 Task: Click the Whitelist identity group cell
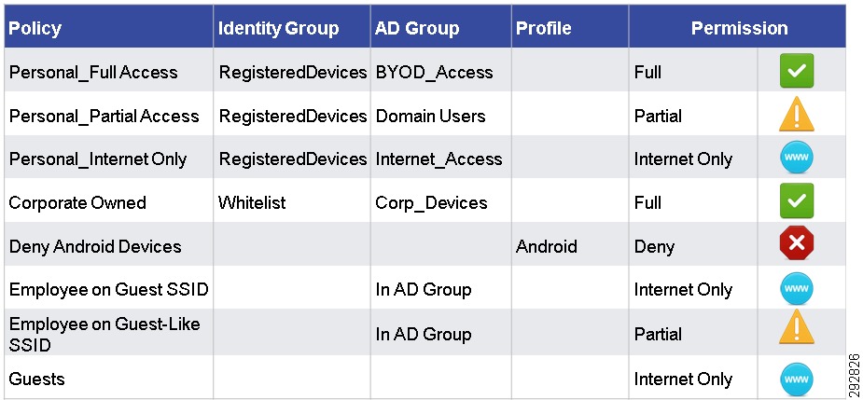pos(252,202)
